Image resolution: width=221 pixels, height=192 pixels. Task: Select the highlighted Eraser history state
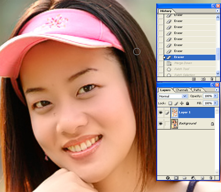click(190, 57)
